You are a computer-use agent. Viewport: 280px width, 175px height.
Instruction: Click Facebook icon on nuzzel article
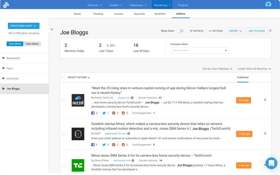point(93,113)
